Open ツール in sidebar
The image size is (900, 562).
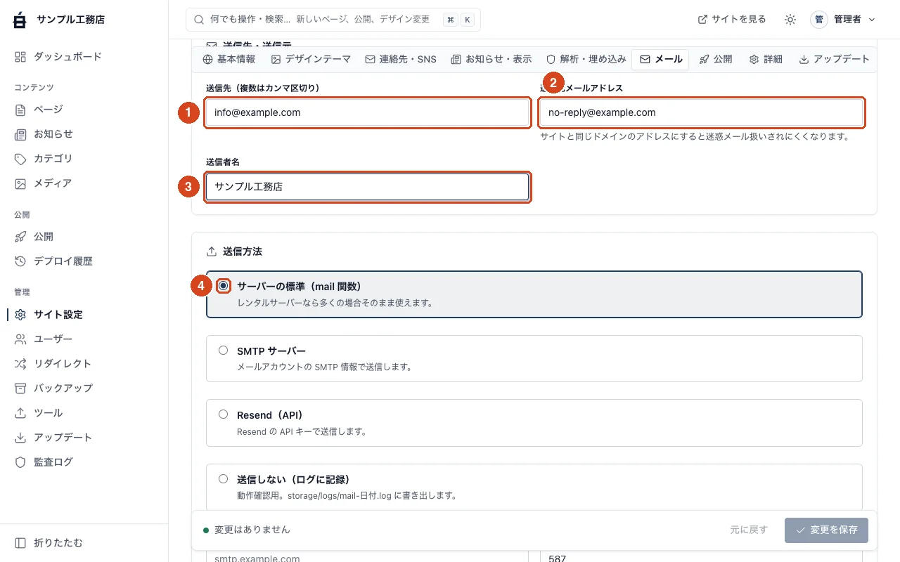[84, 413]
